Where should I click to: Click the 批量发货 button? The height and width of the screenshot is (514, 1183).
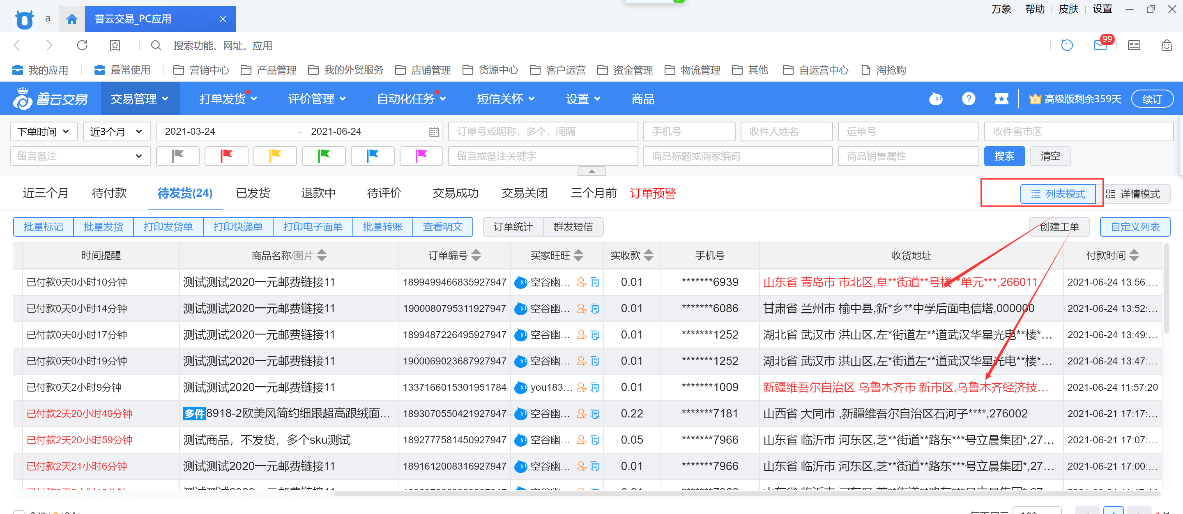pyautogui.click(x=104, y=227)
